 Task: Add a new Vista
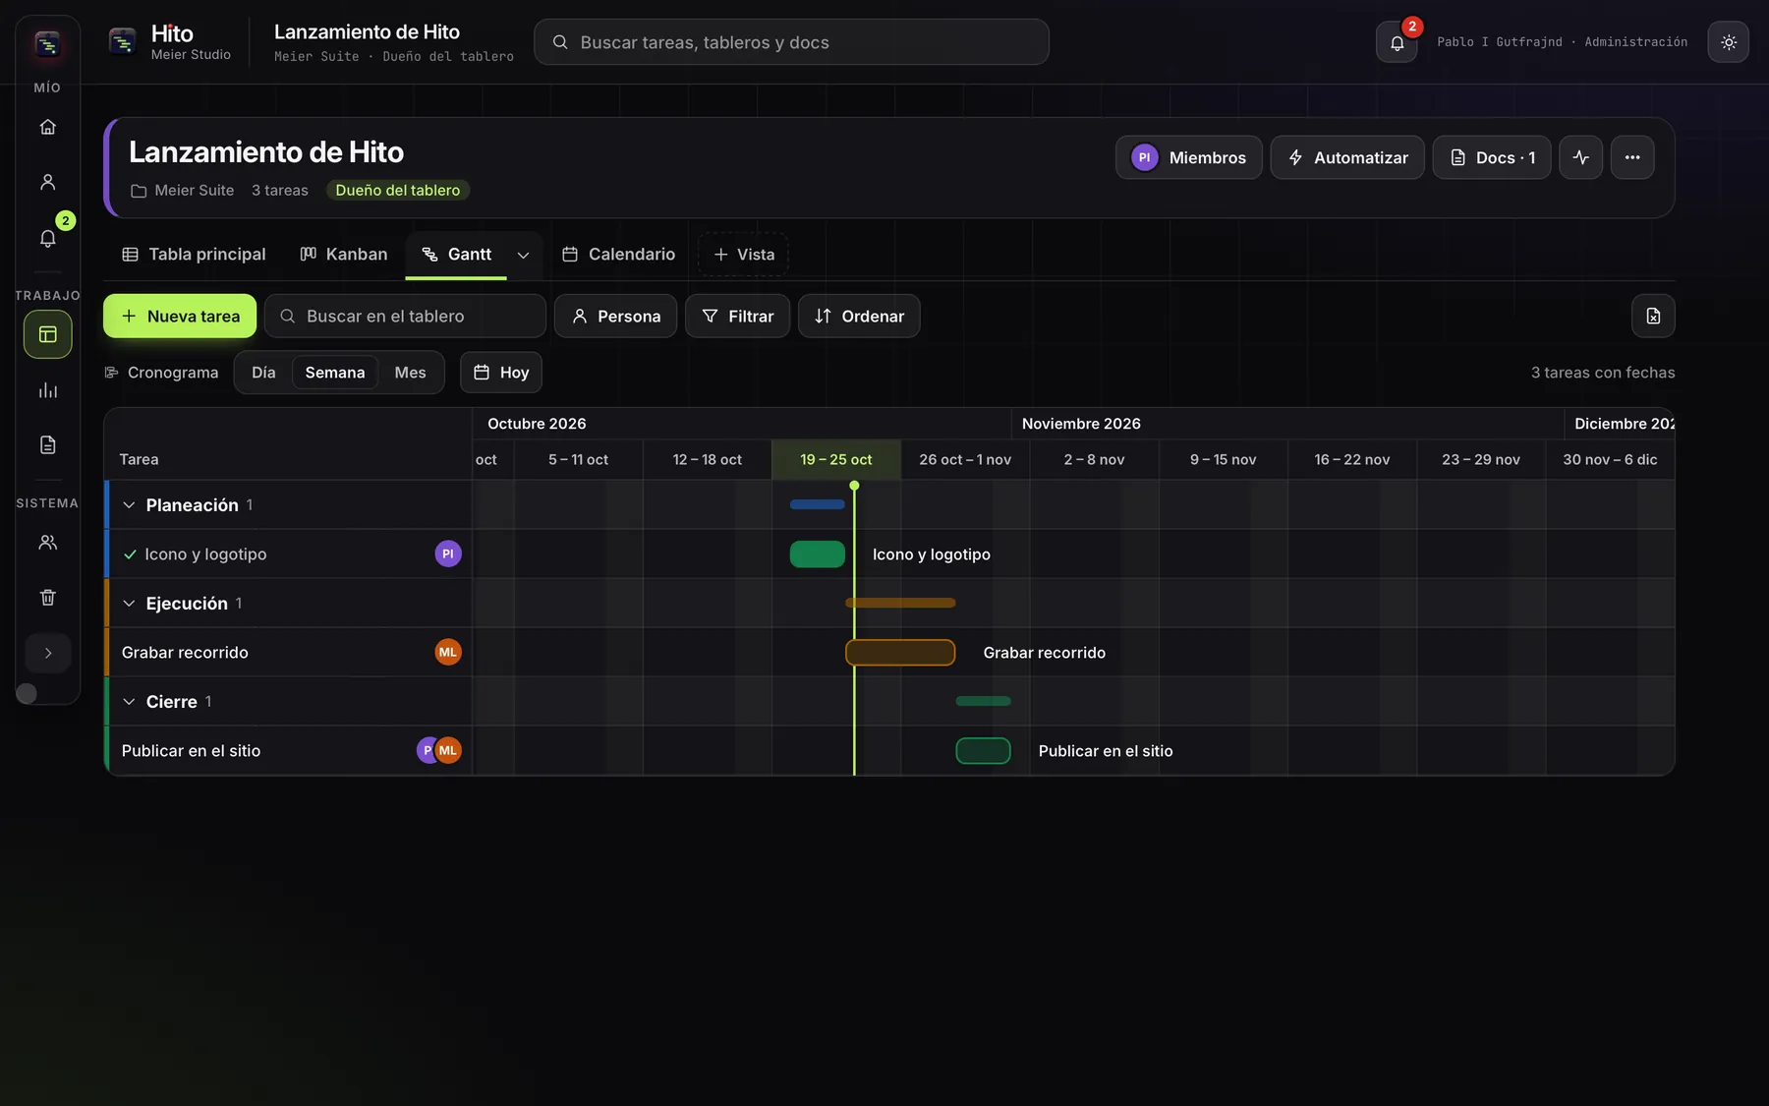(x=743, y=255)
